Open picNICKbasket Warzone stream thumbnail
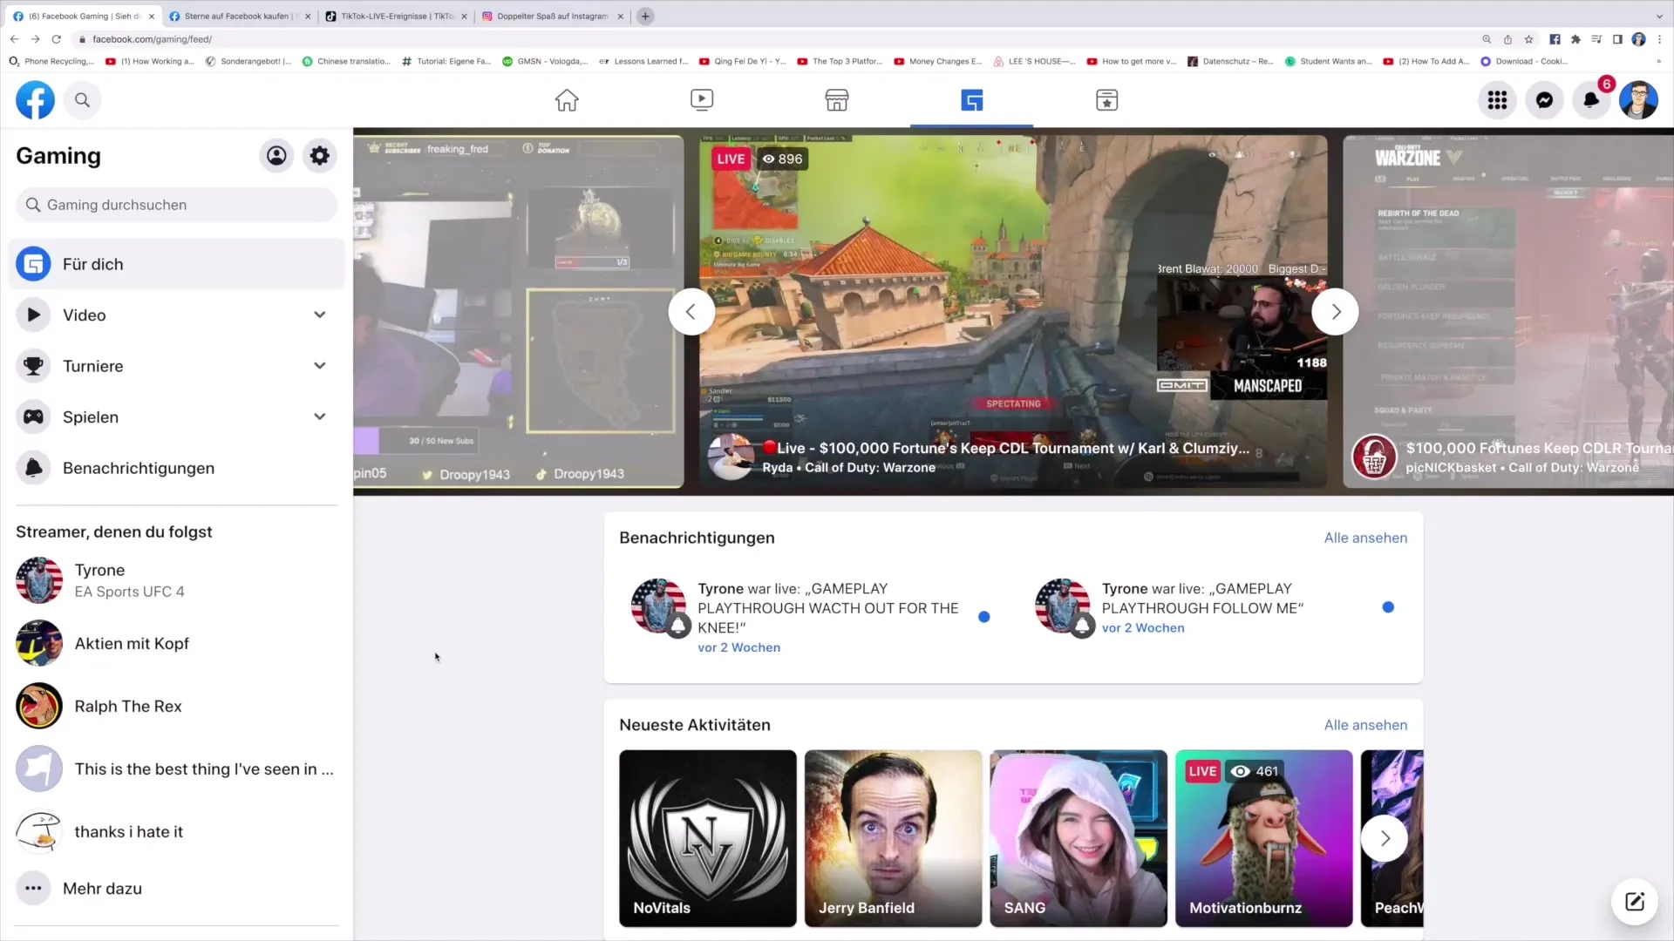 point(1508,312)
